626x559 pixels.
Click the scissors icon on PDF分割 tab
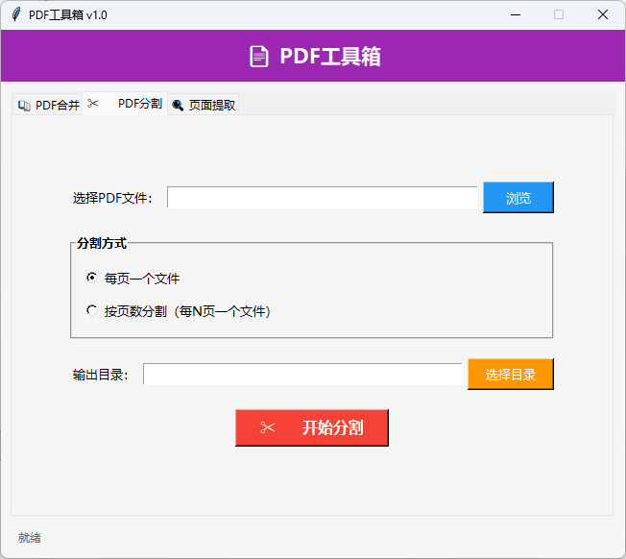coord(93,104)
